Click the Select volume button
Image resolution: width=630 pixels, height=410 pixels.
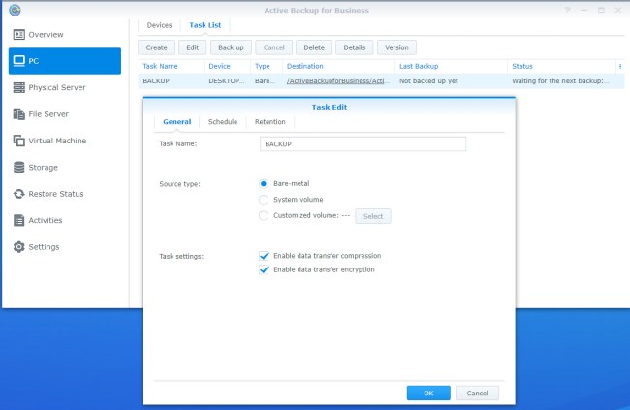pyautogui.click(x=373, y=216)
